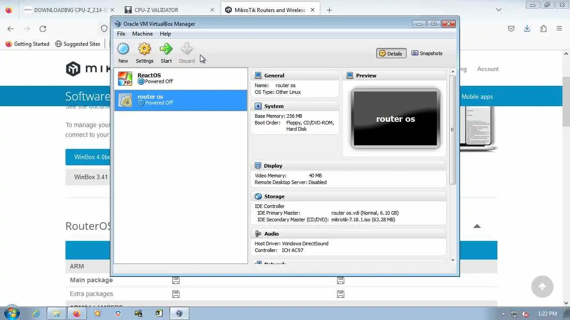Screen dimensions: 570x320
Task: Close the CPU-Z VALIDATOR tab
Action: [212, 10]
